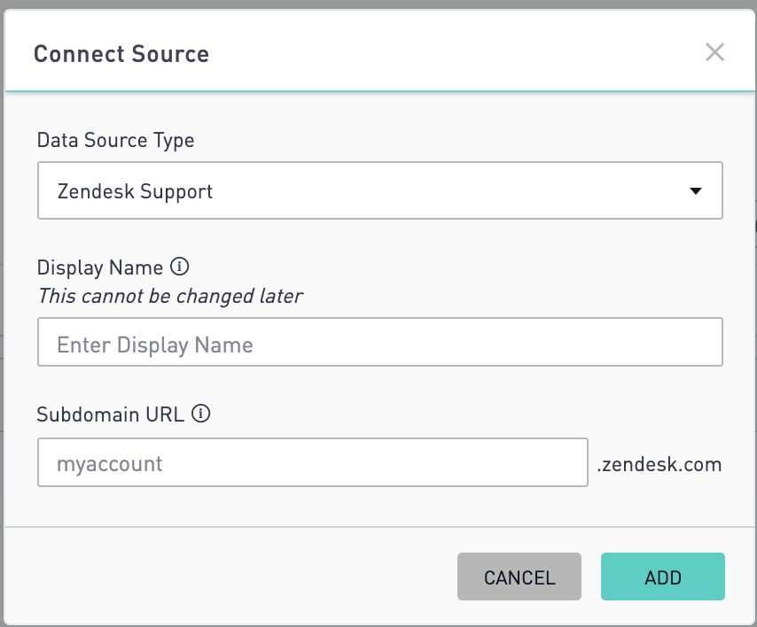Focus the myaccount subdomain input field
This screenshot has width=757, height=627.
[313, 462]
